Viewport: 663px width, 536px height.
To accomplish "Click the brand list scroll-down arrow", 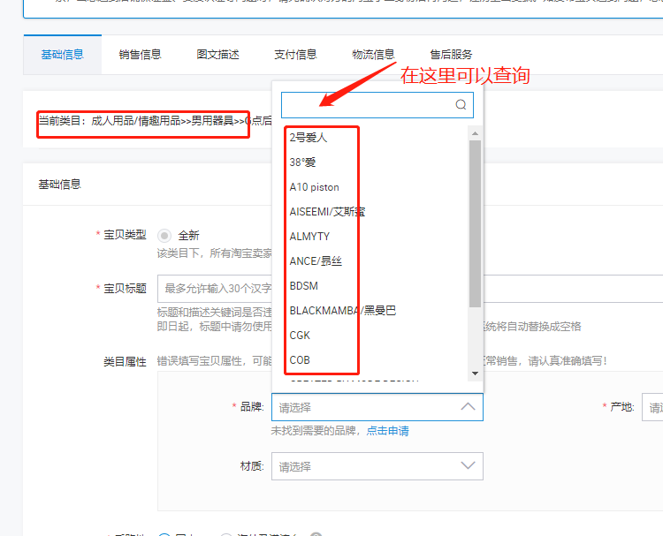I will tap(475, 374).
